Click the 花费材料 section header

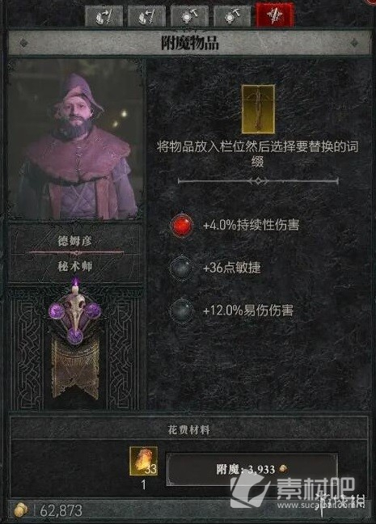189,429
